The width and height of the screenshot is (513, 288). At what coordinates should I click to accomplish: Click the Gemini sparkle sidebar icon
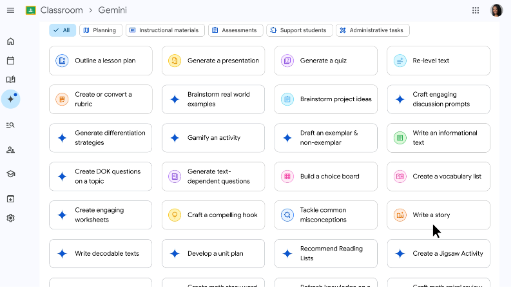[x=10, y=99]
